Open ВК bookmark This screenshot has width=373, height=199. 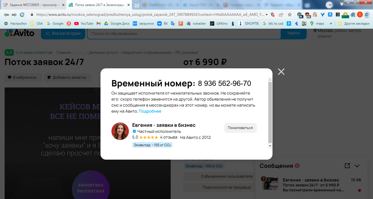pyautogui.click(x=163, y=24)
